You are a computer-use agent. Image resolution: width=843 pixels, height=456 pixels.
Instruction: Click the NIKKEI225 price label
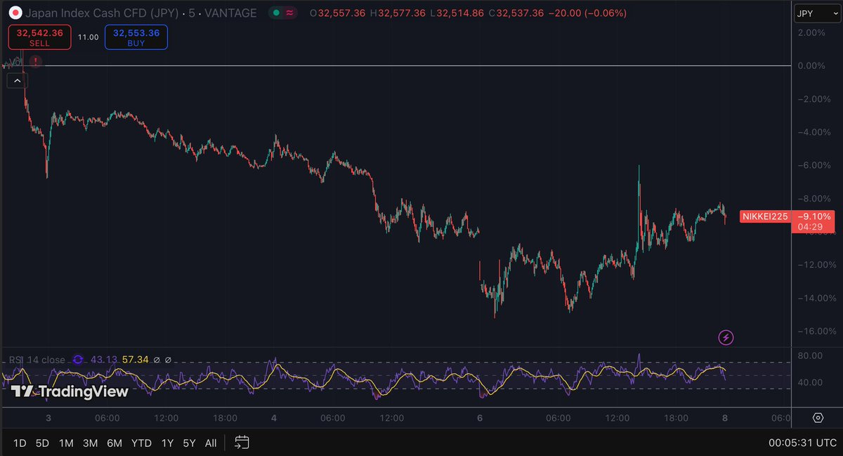pos(764,216)
